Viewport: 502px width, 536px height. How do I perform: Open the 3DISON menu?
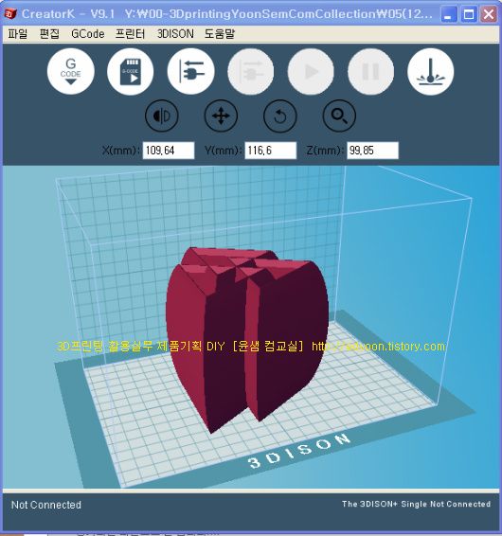[x=175, y=34]
